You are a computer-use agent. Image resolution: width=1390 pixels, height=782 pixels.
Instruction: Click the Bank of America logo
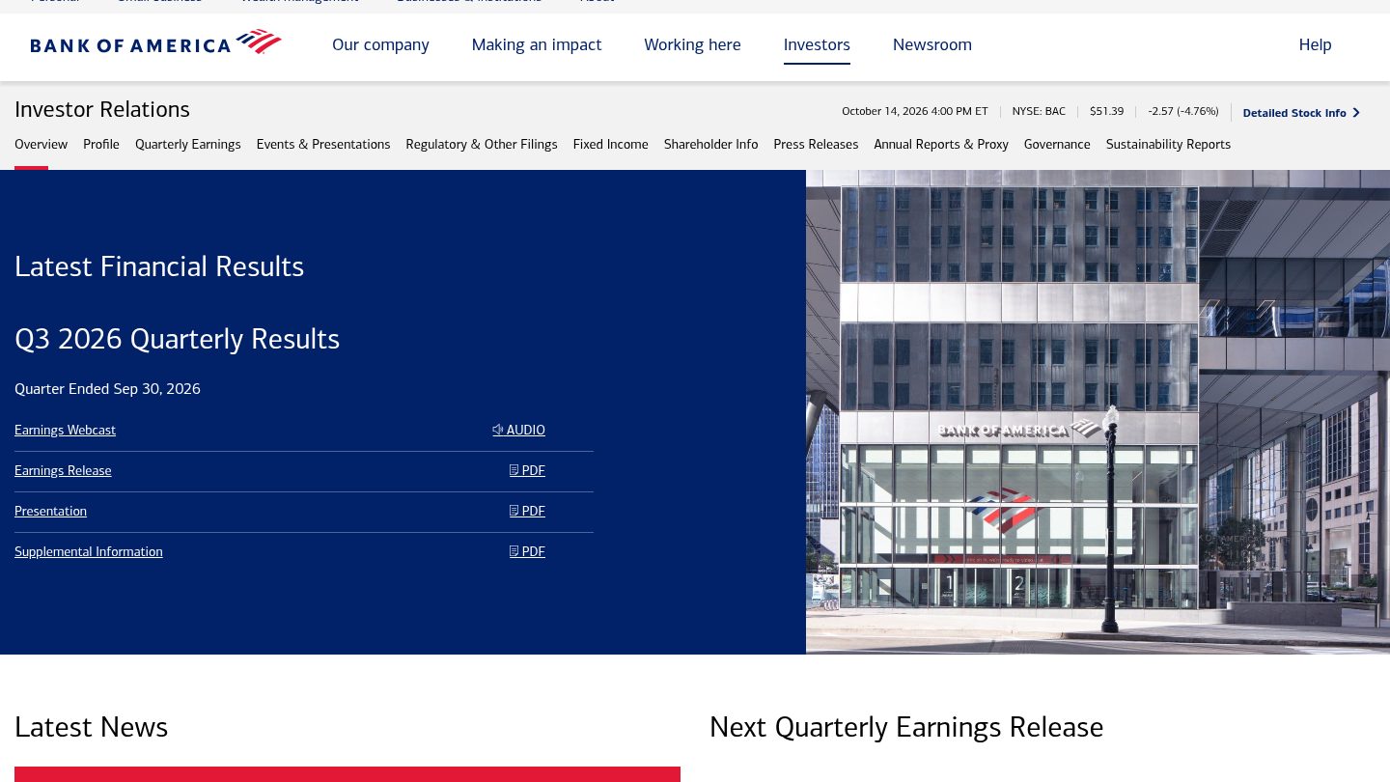click(x=155, y=43)
